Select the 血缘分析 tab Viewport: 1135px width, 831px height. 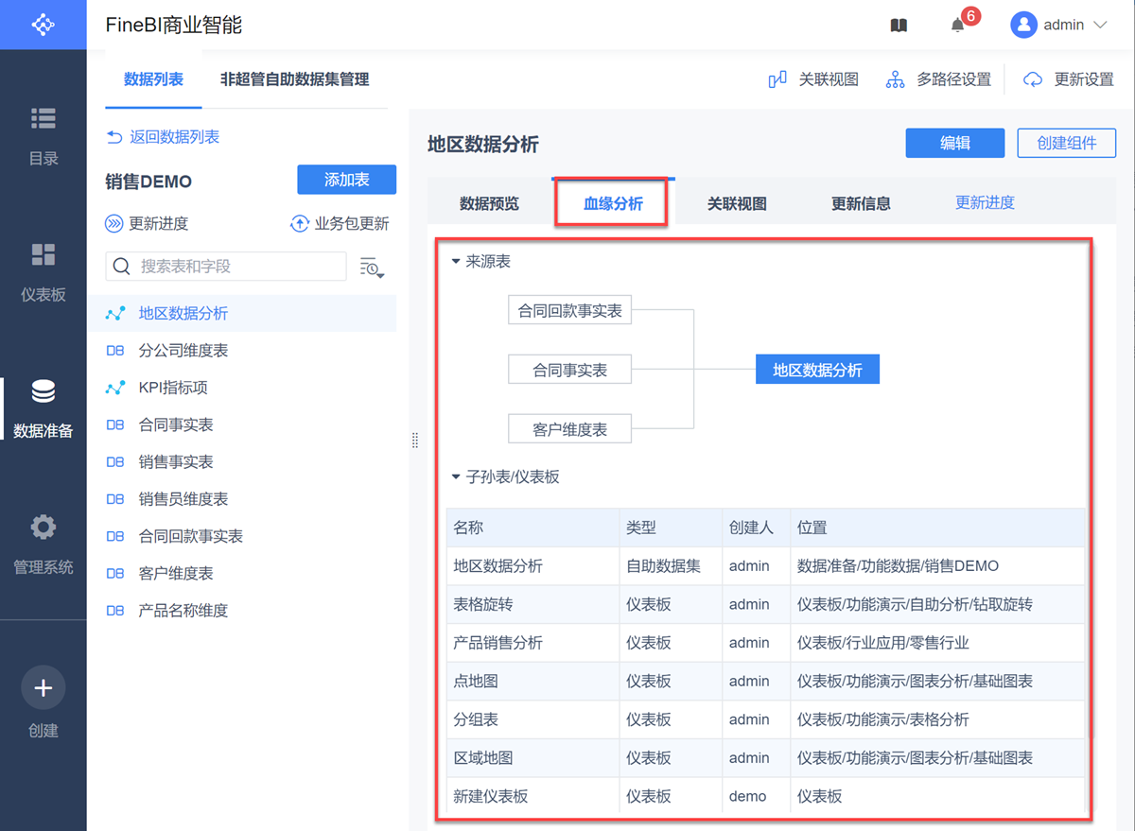point(613,203)
